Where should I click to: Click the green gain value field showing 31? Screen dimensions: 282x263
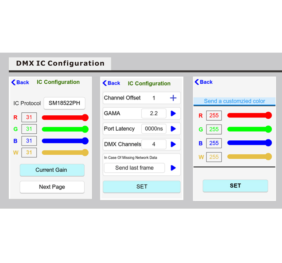pos(29,129)
